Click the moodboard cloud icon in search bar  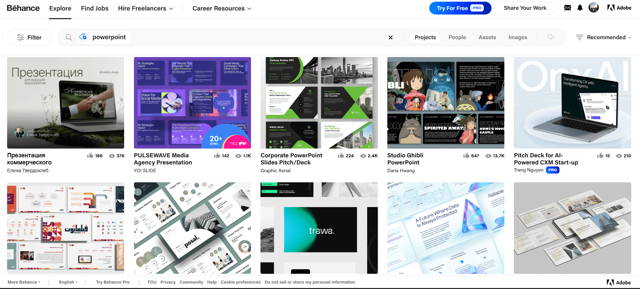pos(551,37)
